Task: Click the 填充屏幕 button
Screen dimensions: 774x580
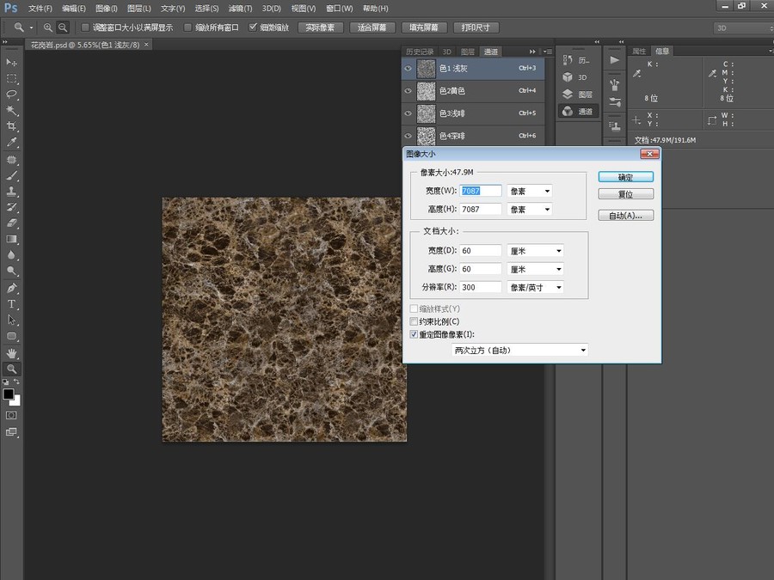Action: pos(424,27)
